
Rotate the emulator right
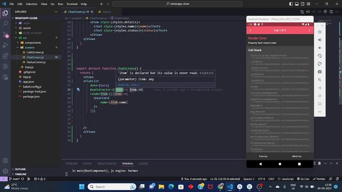[x=320, y=64]
